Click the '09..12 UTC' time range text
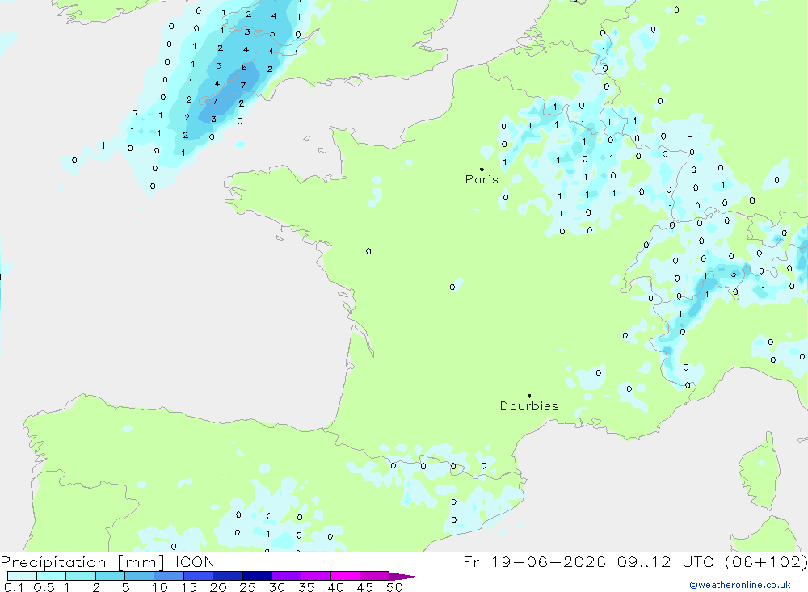 [x=663, y=561]
